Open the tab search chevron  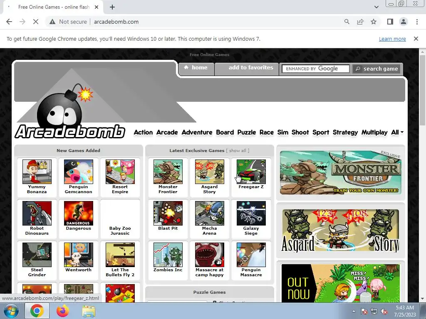(x=376, y=7)
